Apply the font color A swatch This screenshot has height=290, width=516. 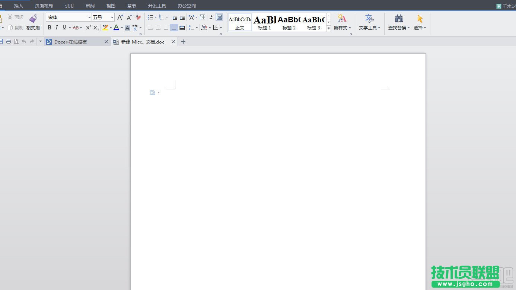pyautogui.click(x=116, y=28)
